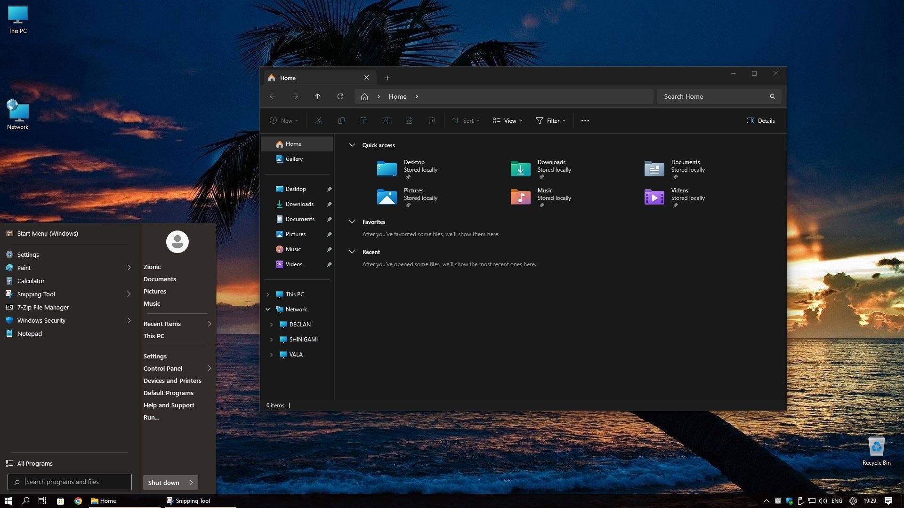Open the three-dots See more menu
Viewport: 904px width, 508px height.
(x=585, y=121)
